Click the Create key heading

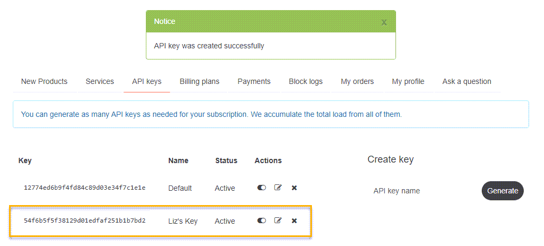390,159
